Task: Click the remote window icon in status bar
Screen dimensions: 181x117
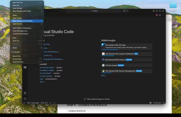Action: tap(24, 103)
